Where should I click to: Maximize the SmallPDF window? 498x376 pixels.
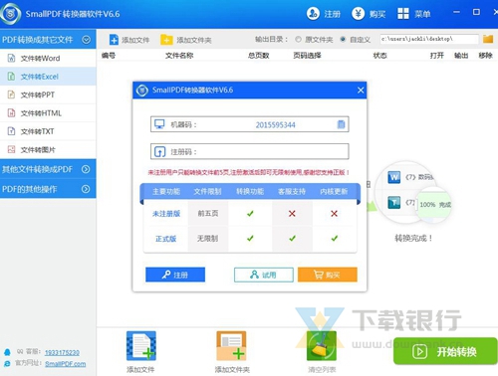click(x=476, y=12)
